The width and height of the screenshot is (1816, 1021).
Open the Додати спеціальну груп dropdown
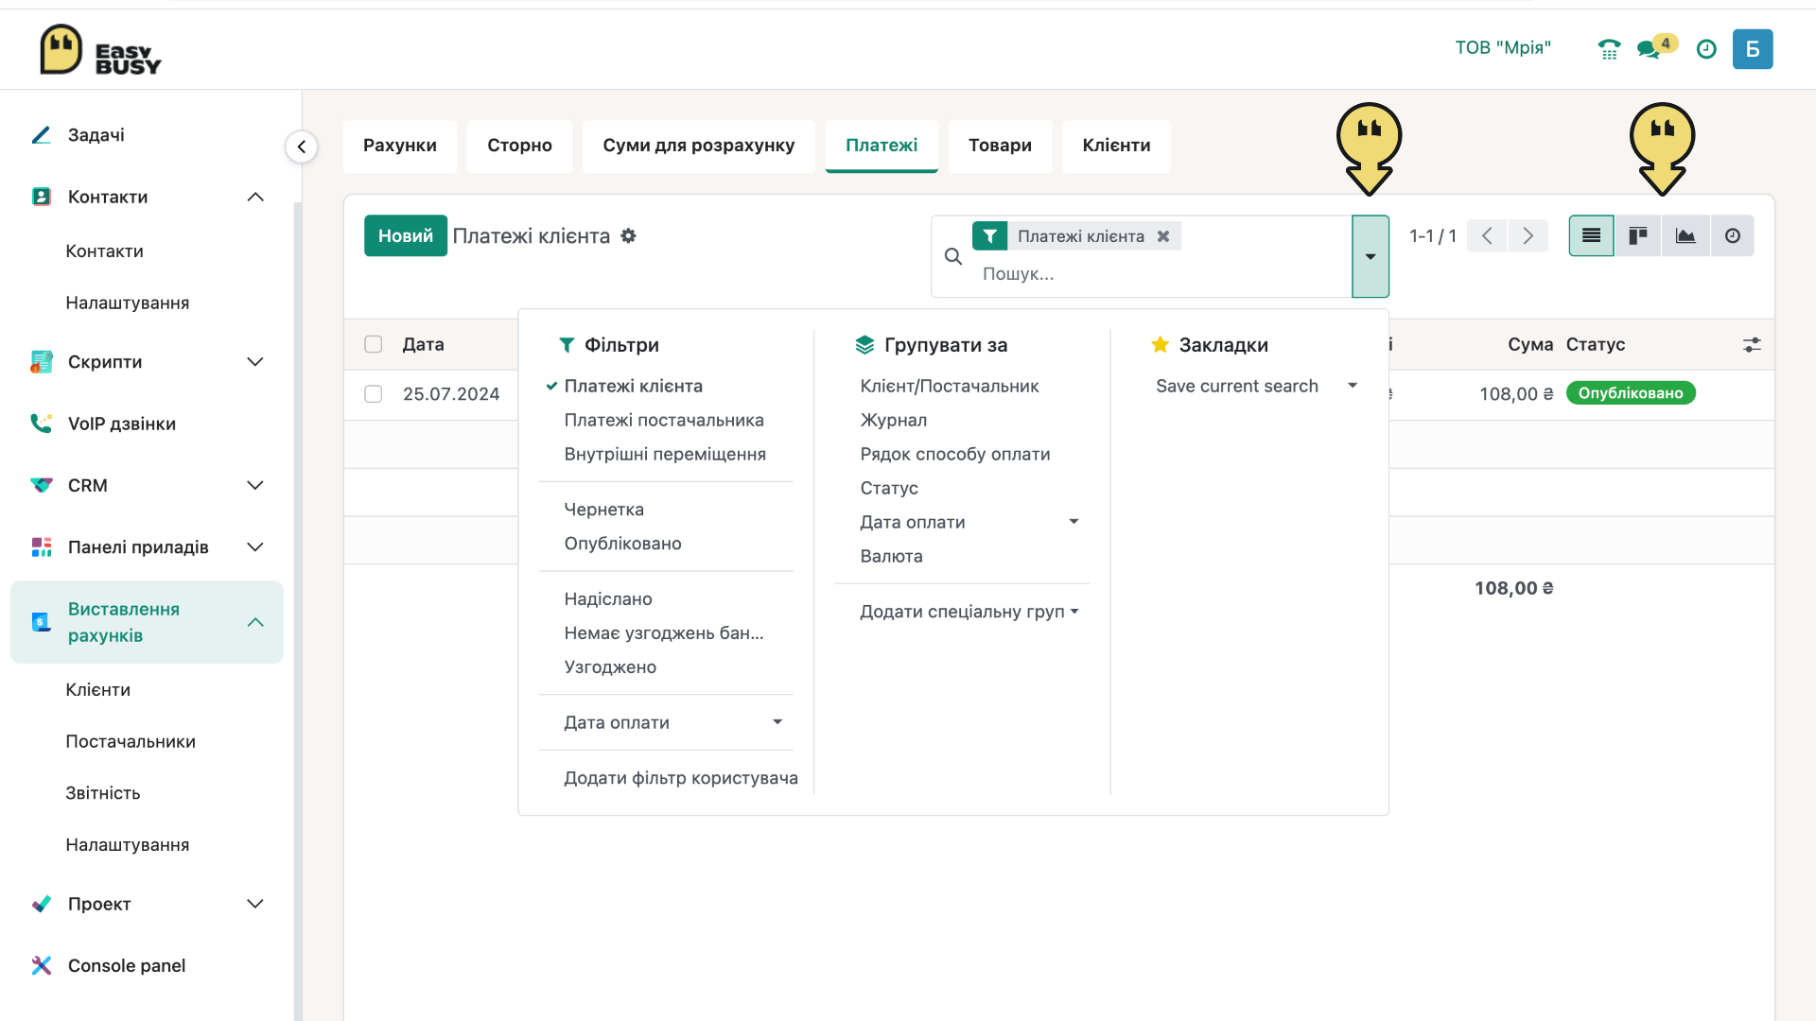[969, 612]
